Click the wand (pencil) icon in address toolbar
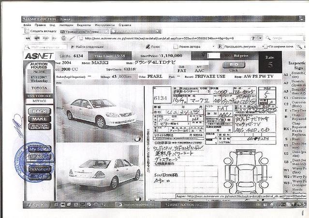This screenshot has width=309, height=218. (x=72, y=38)
